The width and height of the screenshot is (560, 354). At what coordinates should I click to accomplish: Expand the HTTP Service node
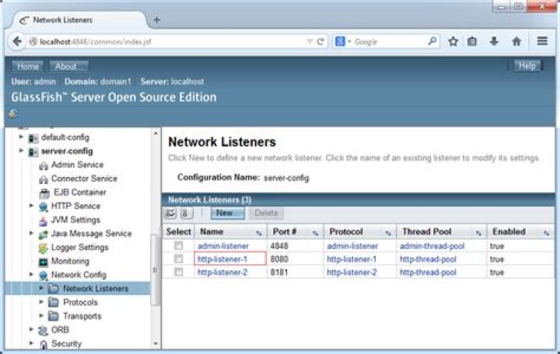click(31, 206)
